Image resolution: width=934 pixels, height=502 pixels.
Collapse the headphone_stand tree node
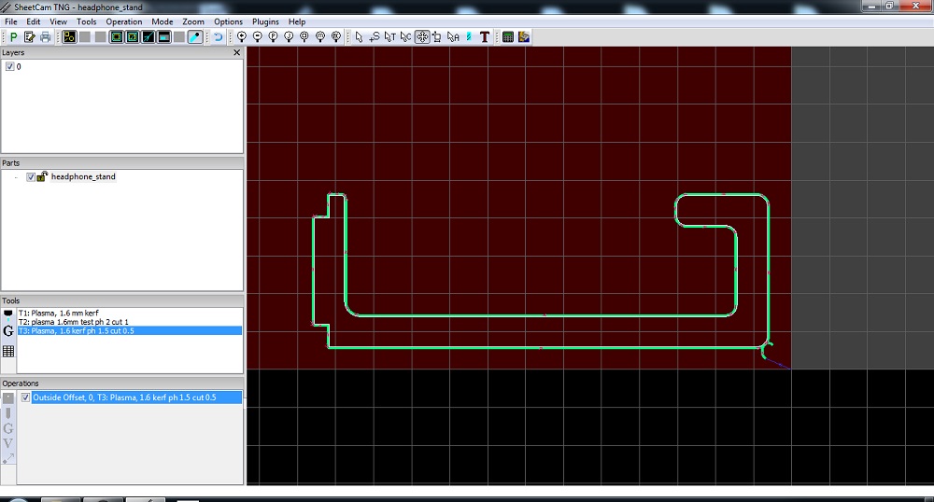[16, 176]
